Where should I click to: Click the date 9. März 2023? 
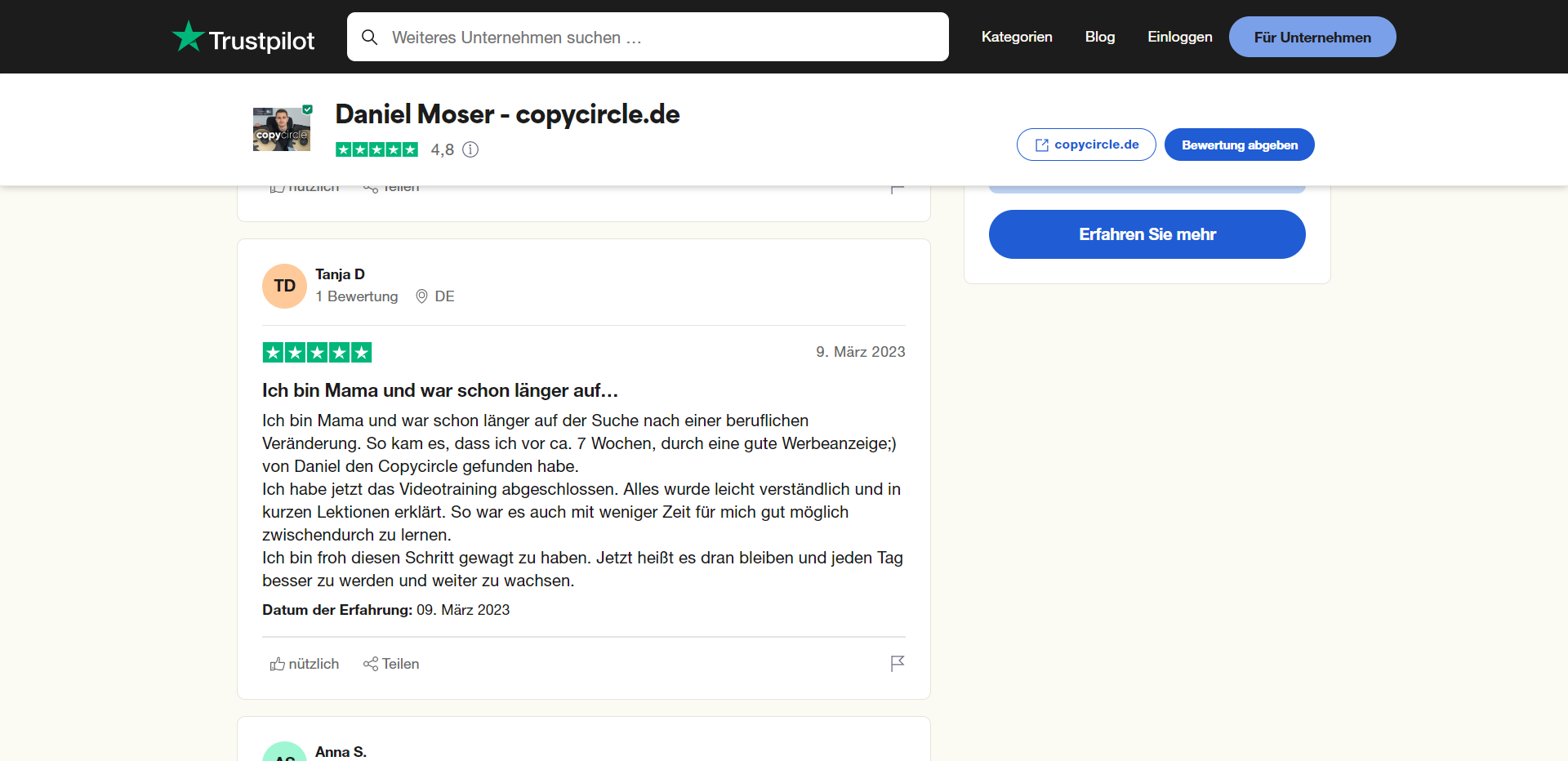[x=861, y=352]
